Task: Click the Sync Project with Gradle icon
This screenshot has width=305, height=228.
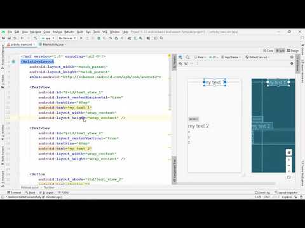Action: [129, 38]
